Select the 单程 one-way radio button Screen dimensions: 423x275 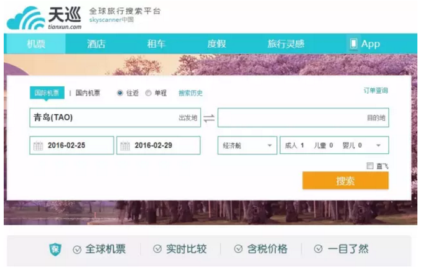point(148,93)
